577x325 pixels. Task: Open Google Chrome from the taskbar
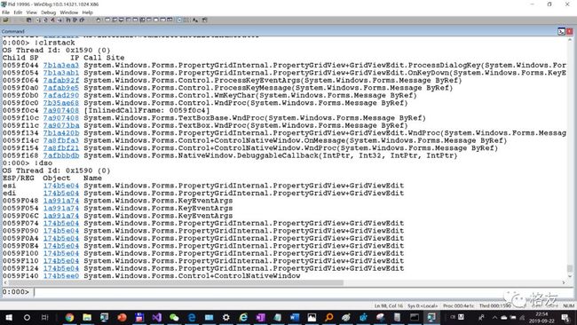click(69, 317)
